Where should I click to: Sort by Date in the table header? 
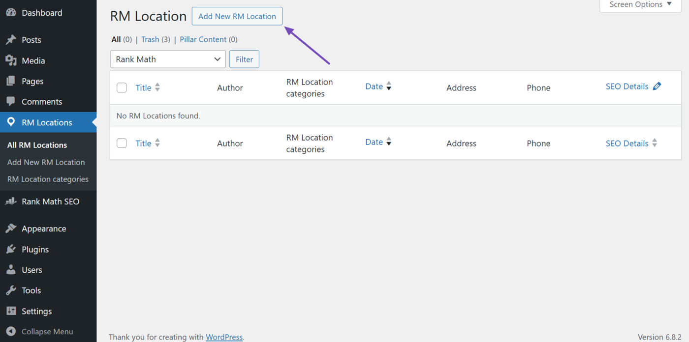coord(374,86)
